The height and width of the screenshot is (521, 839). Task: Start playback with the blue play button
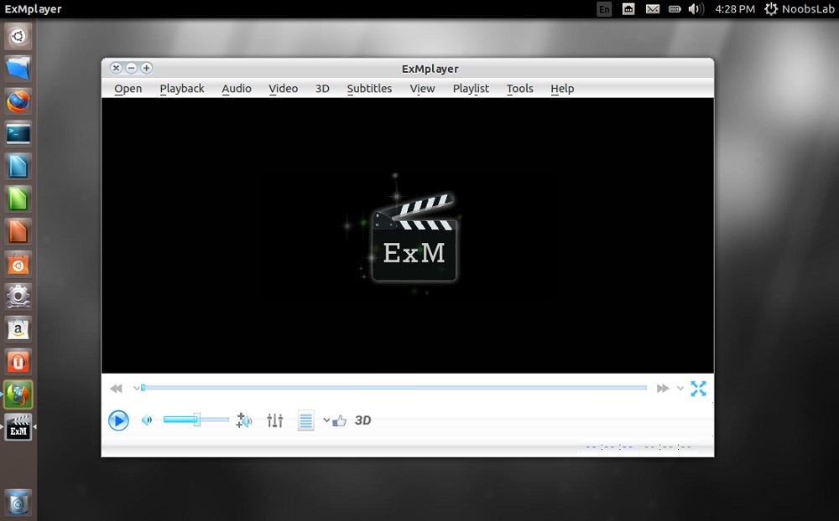[x=118, y=420]
